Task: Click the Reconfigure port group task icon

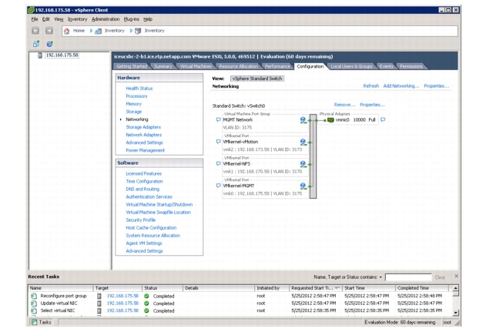Action: coord(34,296)
